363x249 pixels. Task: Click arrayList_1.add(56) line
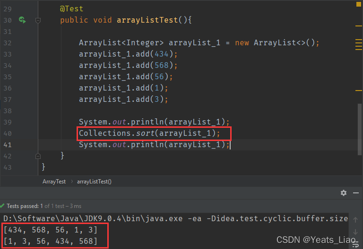(x=126, y=77)
